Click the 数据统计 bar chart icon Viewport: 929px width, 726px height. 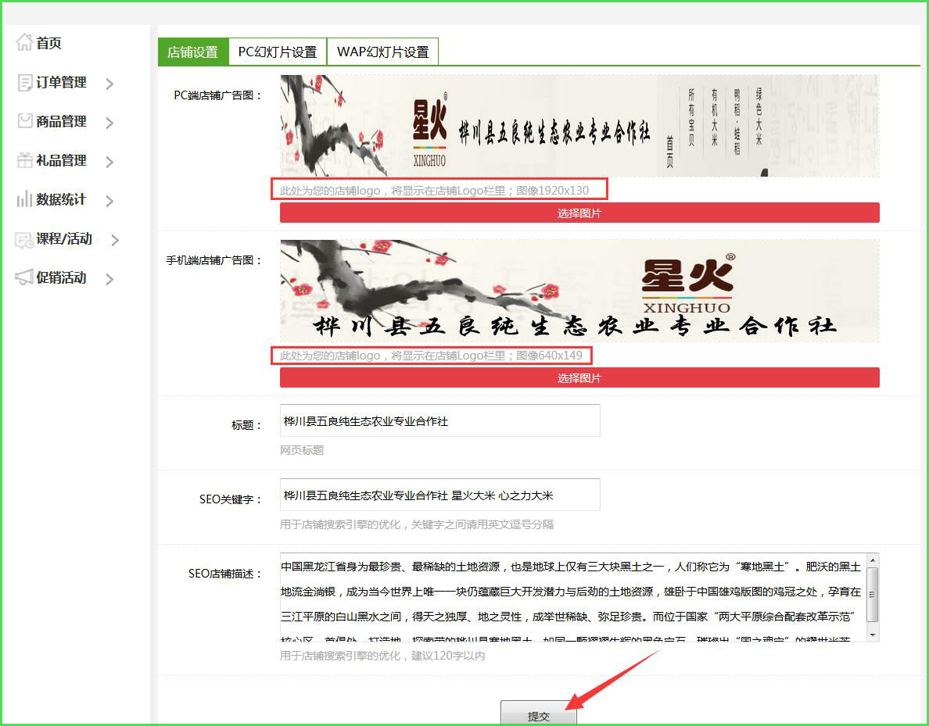click(x=24, y=200)
